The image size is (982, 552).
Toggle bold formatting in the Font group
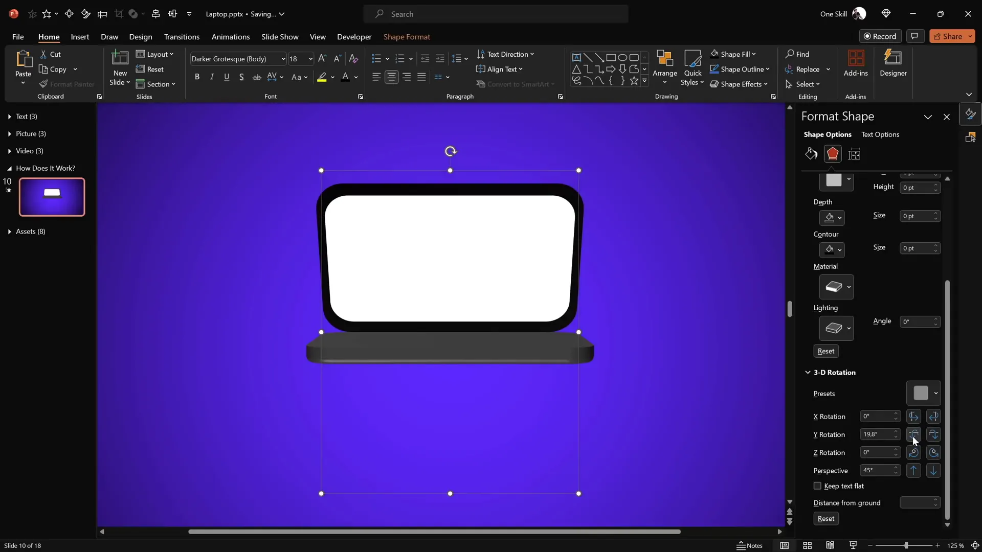(x=197, y=77)
